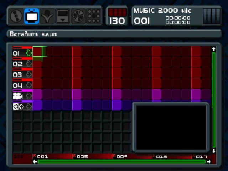Click the left arrow of horizontal scrollbar

click(x=35, y=162)
